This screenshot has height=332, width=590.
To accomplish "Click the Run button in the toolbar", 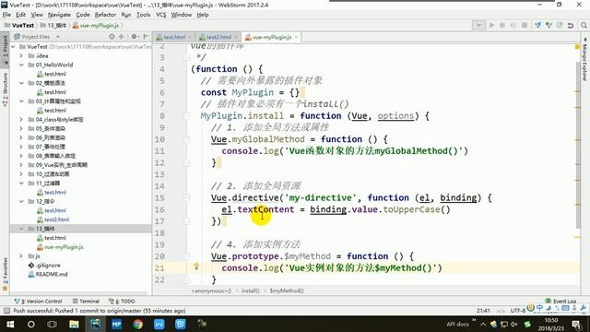I will coord(491,25).
